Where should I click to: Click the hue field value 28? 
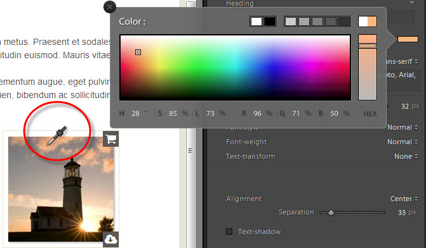click(136, 113)
